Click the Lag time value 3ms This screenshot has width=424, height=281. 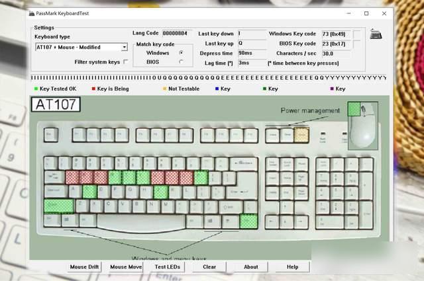(x=252, y=63)
